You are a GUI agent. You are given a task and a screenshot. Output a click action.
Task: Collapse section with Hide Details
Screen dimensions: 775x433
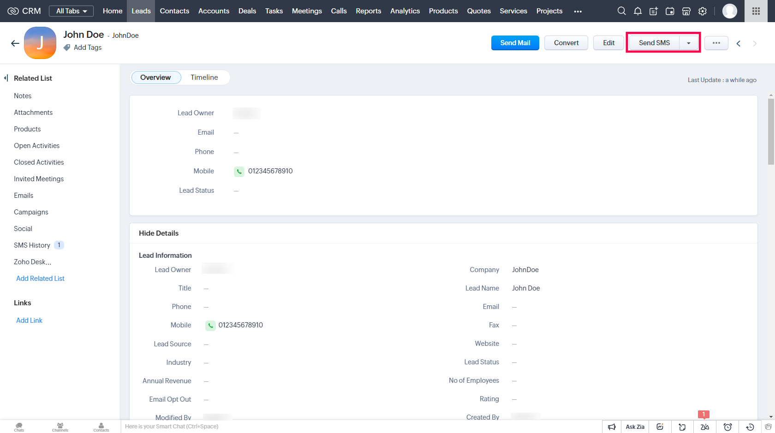tap(159, 233)
